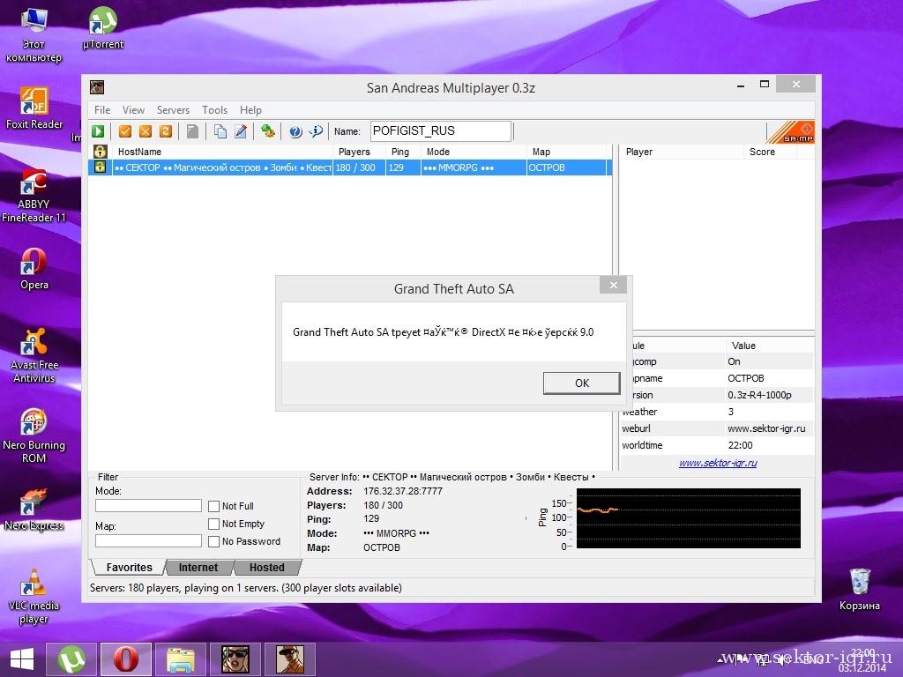This screenshot has height=677, width=903.
Task: Select the Nero Express desktop icon
Action: point(34,510)
